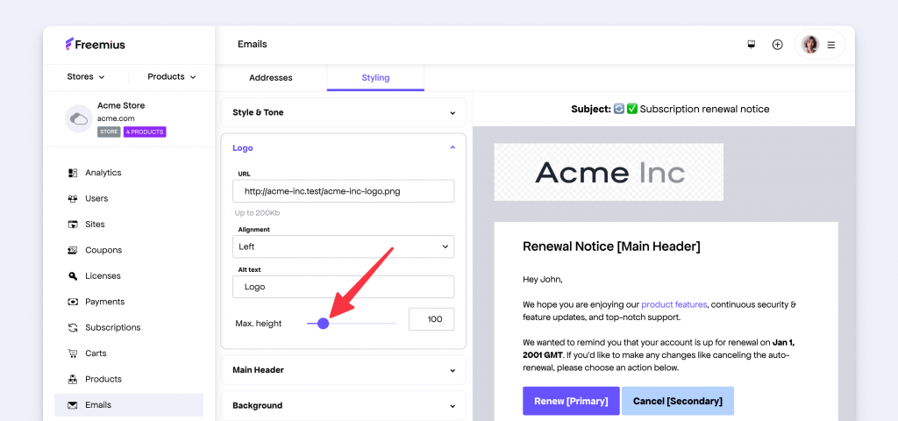
Task: Follow the product features link
Action: (x=674, y=304)
